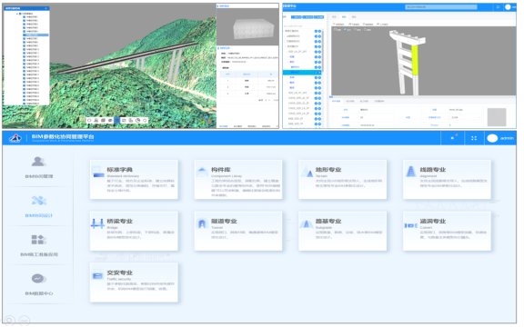The height and width of the screenshot is (327, 524).
Task: Open the 路基专业 Subgrade card icon
Action: (307, 223)
